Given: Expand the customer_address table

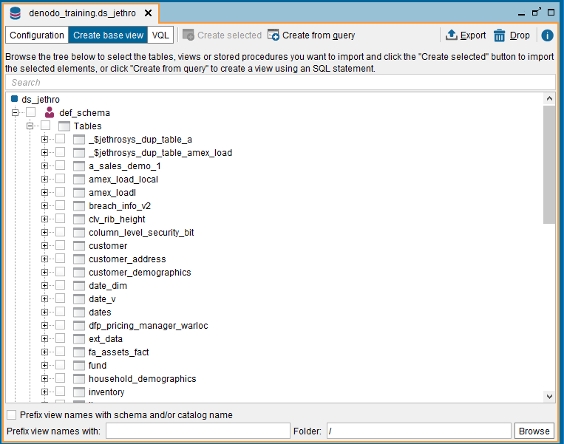Looking at the screenshot, I should pos(44,259).
